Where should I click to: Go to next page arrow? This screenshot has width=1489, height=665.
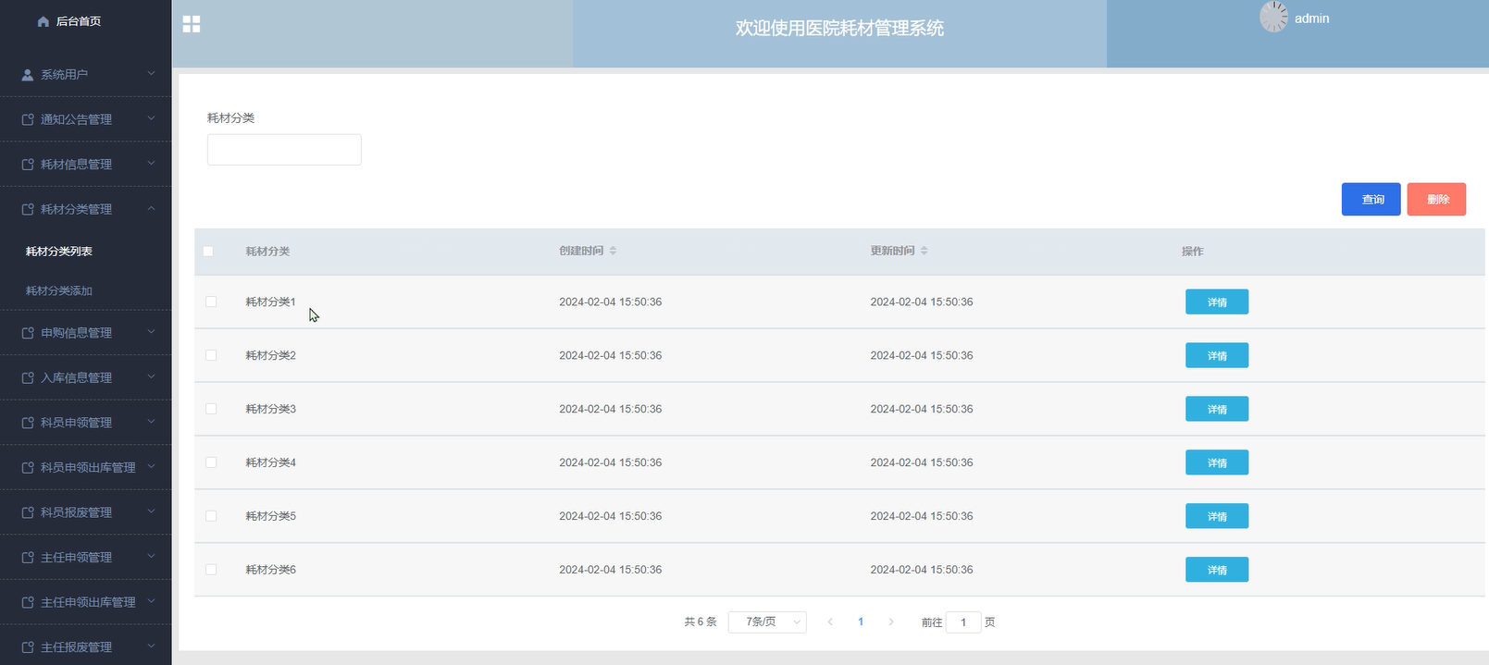(x=891, y=622)
